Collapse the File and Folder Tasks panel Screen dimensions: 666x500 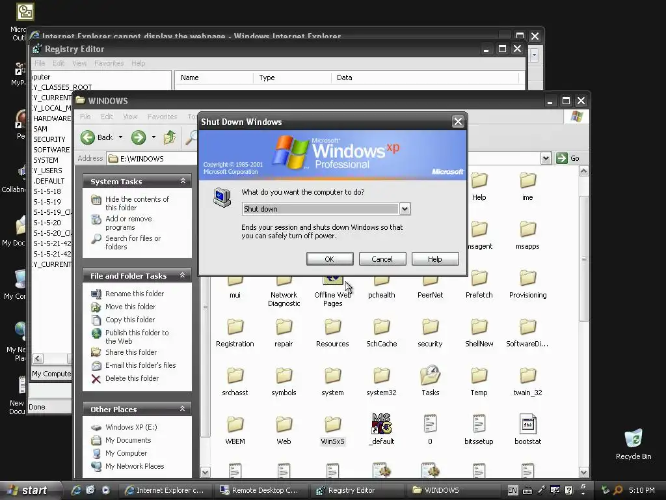click(183, 275)
